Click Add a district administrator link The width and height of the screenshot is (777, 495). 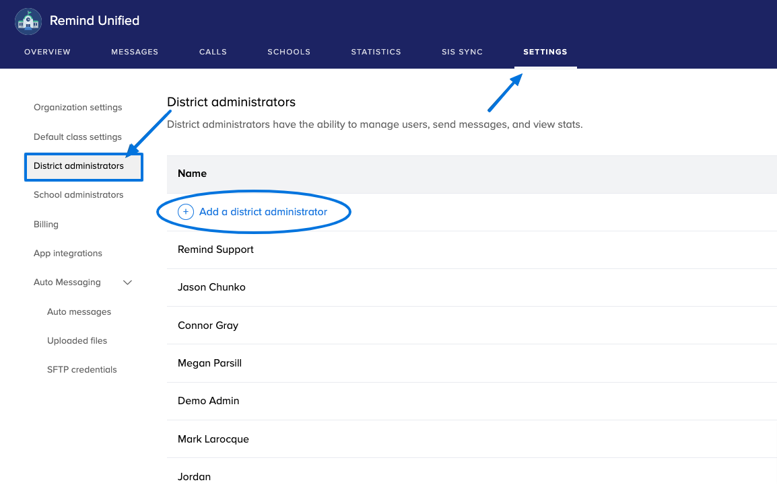point(263,212)
